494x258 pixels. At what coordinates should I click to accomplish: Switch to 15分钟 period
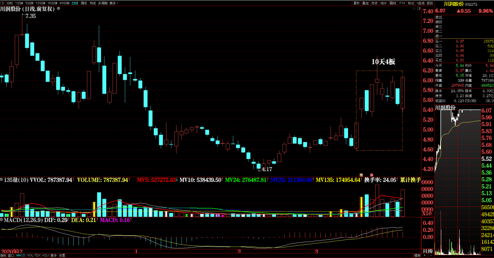point(40,3)
